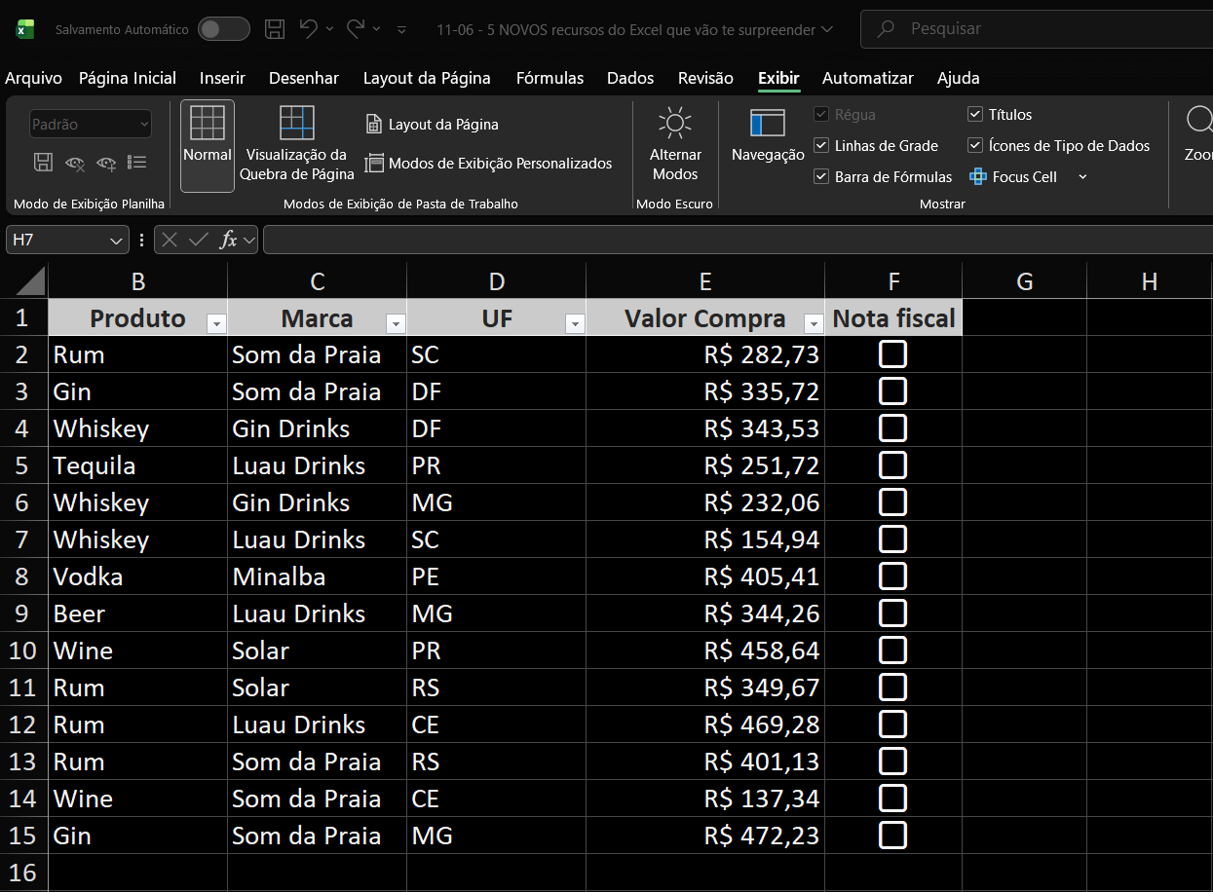Check the Nota fiscal box for Beer row
Image resolution: width=1213 pixels, height=892 pixels.
(x=892, y=613)
